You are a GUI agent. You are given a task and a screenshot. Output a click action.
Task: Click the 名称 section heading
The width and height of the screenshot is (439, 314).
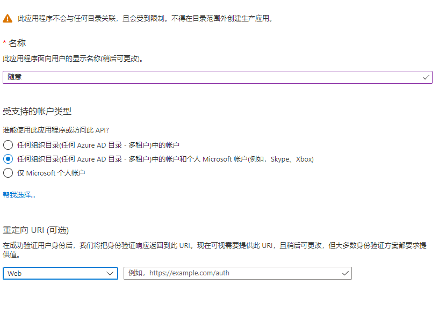[x=17, y=43]
